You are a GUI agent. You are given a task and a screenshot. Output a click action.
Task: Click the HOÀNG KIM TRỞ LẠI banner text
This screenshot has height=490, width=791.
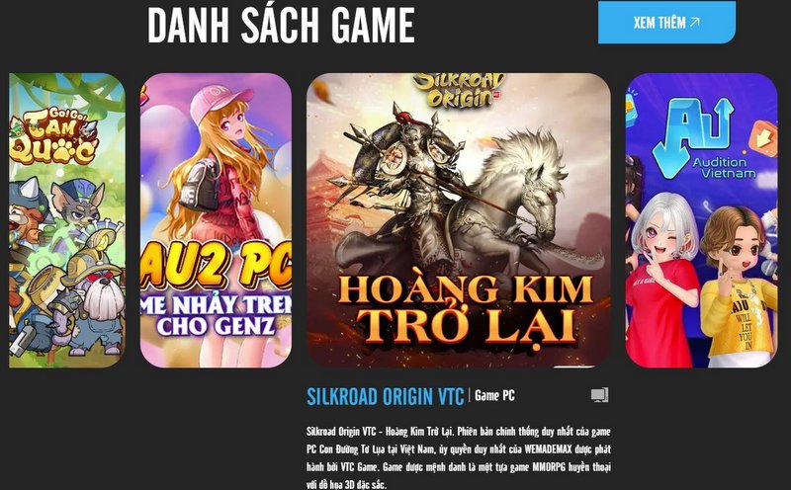pos(465,307)
